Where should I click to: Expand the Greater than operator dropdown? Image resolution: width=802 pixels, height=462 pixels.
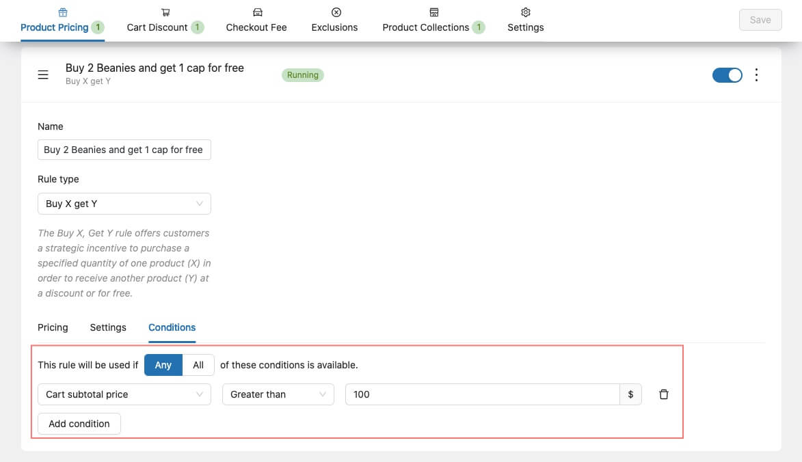point(278,394)
